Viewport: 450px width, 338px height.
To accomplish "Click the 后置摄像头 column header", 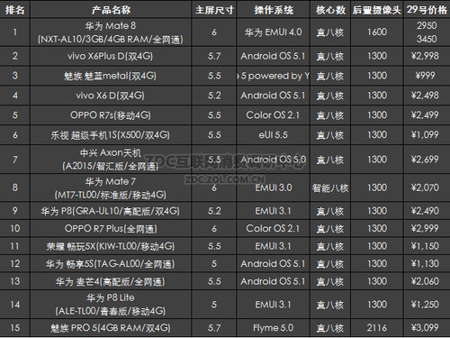I will click(x=376, y=10).
